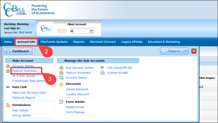Expand the Reports button dropdown arrow

[x=185, y=51]
